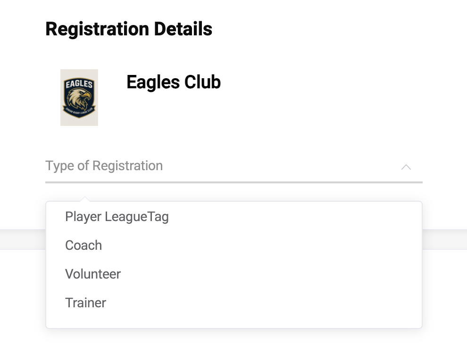
Task: Click the Eagles Club crest logo
Action: coord(79,98)
